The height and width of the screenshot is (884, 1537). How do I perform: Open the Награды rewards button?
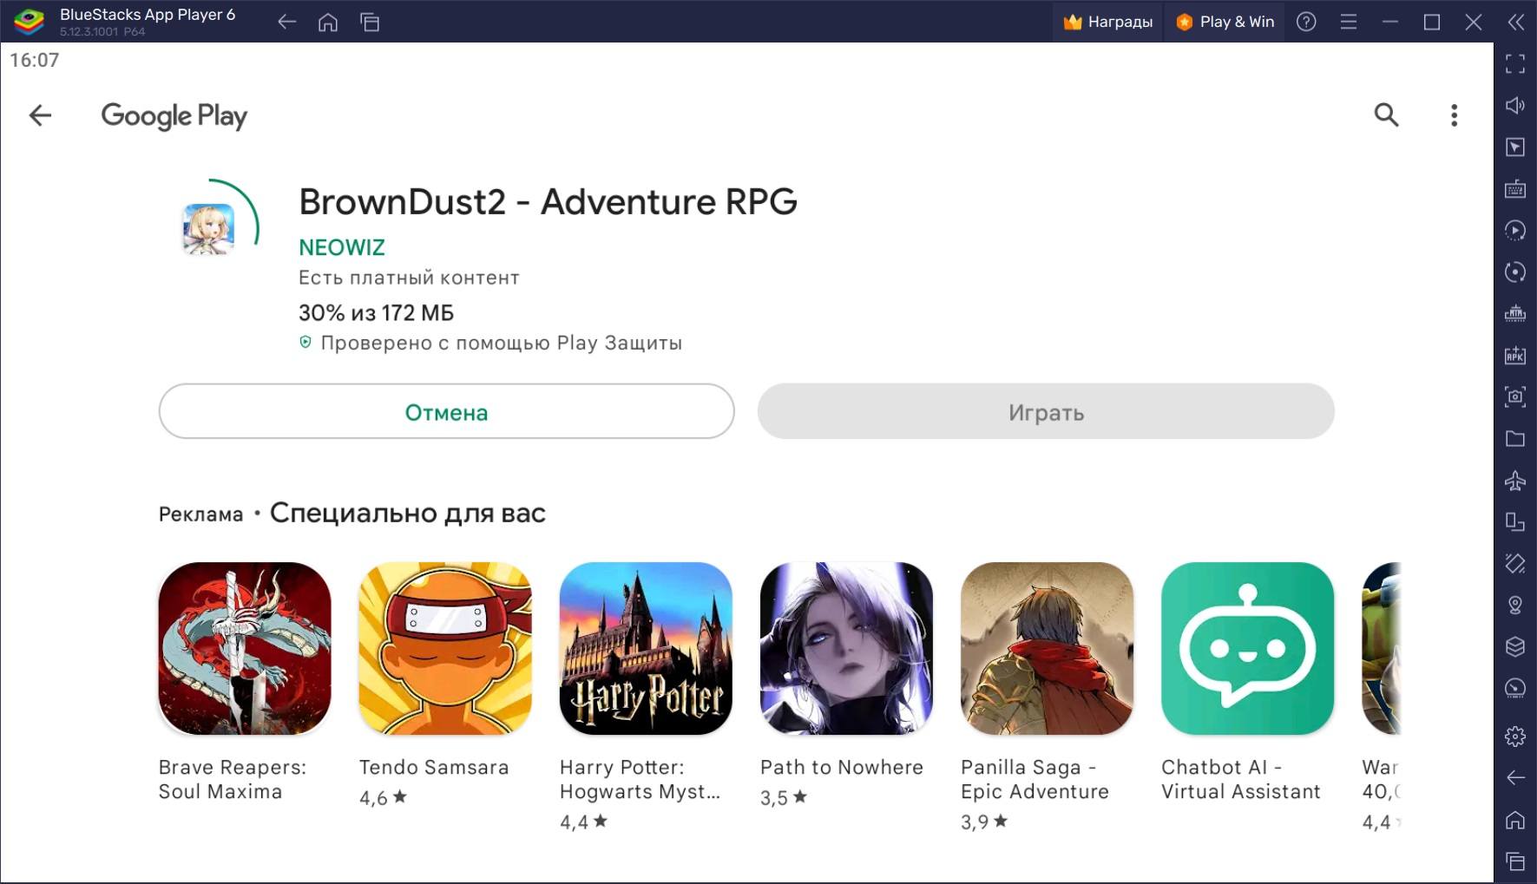pyautogui.click(x=1107, y=22)
